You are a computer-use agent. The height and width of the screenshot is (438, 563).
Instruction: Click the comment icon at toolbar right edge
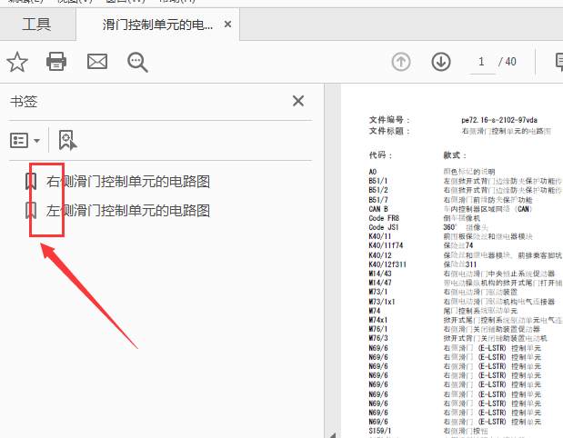point(559,62)
